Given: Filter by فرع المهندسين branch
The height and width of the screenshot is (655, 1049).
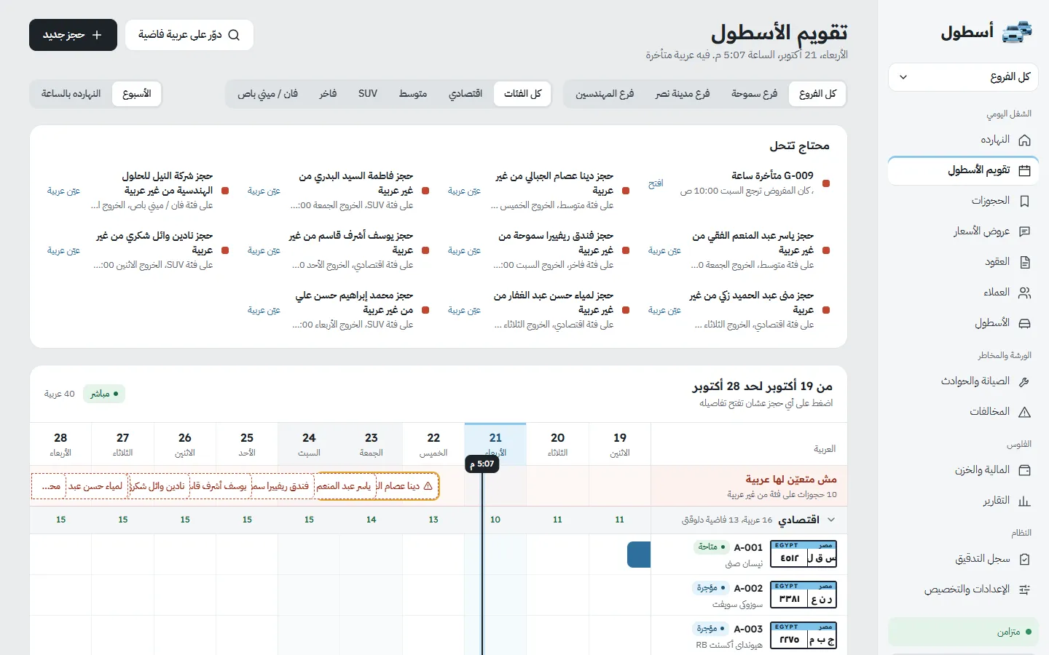Looking at the screenshot, I should pyautogui.click(x=605, y=94).
